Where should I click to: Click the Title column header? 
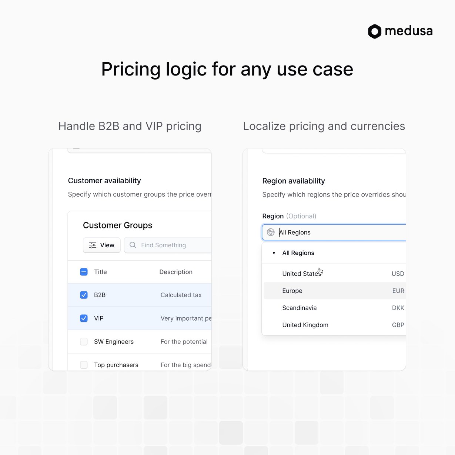tap(100, 272)
